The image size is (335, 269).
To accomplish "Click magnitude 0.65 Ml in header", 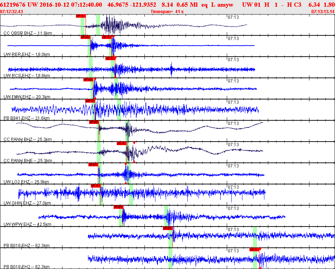I will [187, 5].
